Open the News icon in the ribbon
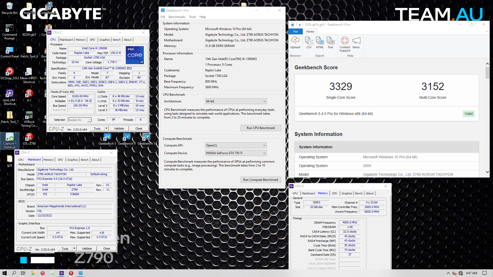This screenshot has width=493, height=277. tap(356, 42)
